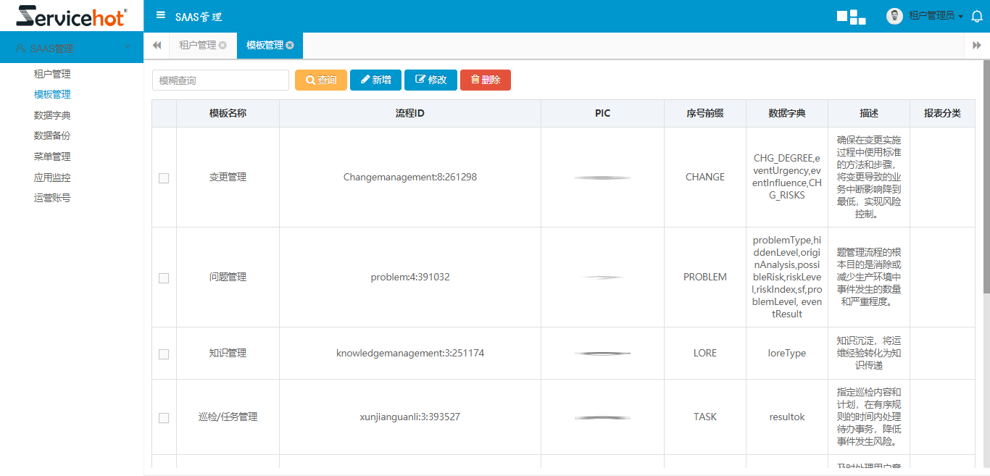Close the 模板管理 tab

(x=290, y=45)
